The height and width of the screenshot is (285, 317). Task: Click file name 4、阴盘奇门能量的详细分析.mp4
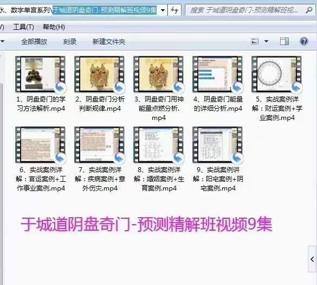coord(218,104)
